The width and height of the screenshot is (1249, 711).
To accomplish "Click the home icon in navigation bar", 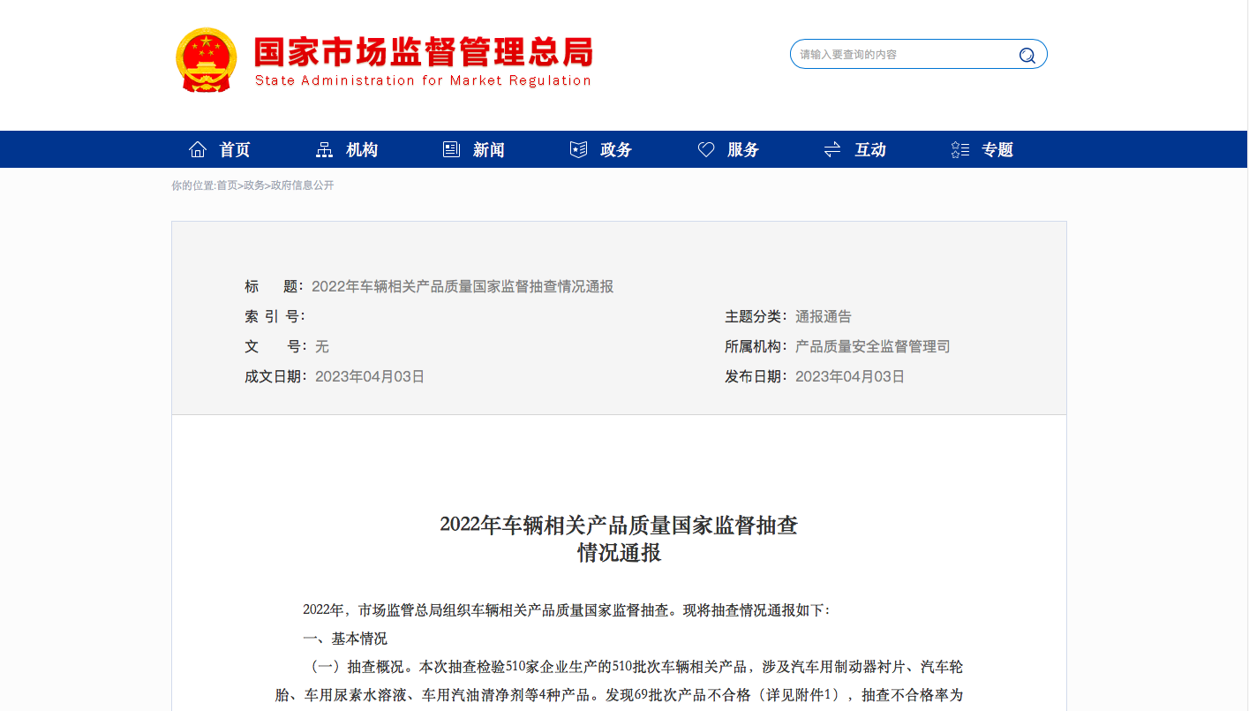I will pos(198,149).
